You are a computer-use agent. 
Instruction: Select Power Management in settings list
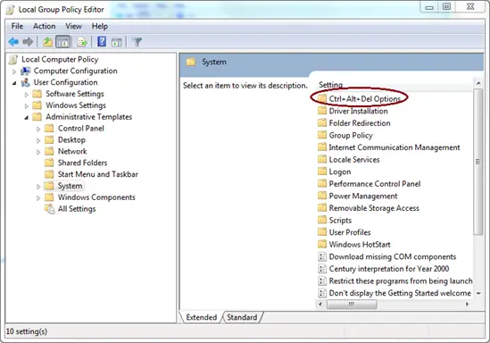(363, 196)
